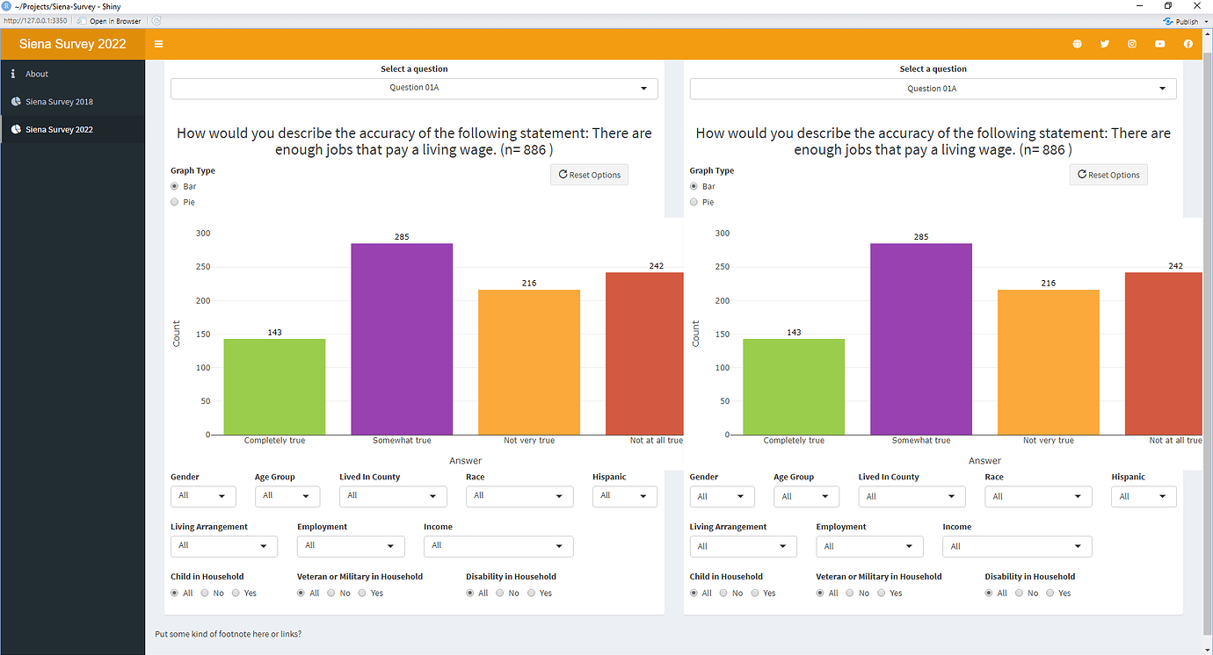Select Yes for Child in Household, left panel

(236, 593)
